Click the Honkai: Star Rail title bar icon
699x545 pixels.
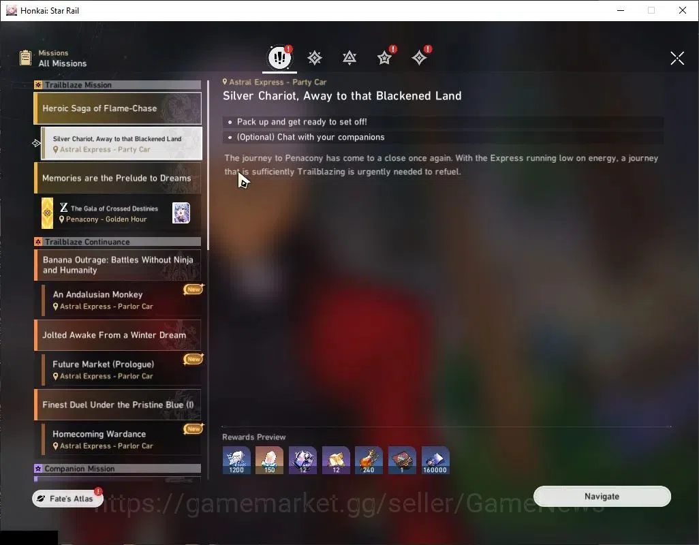pyautogui.click(x=11, y=10)
